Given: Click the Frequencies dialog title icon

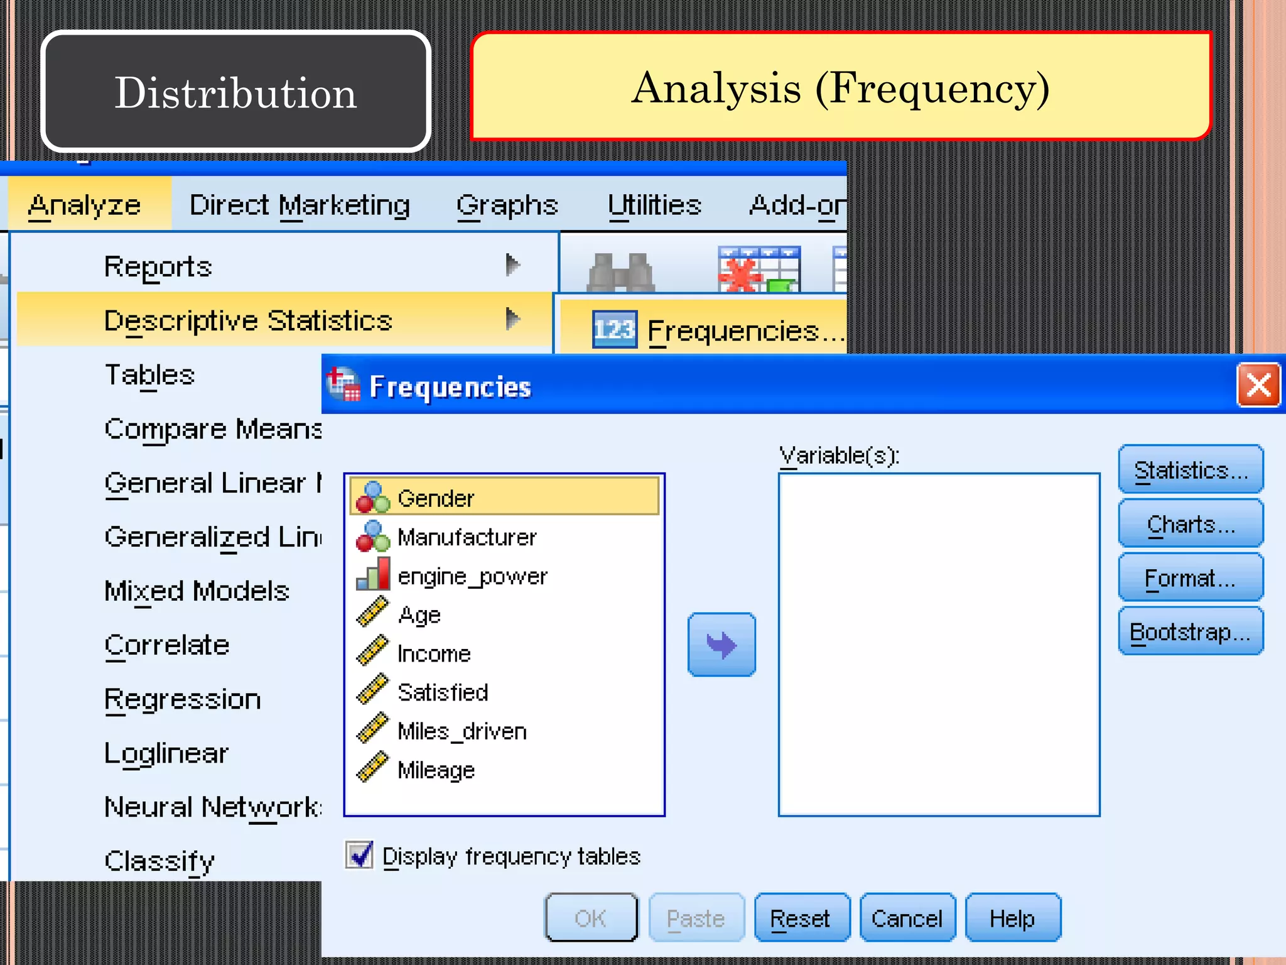Looking at the screenshot, I should coord(343,384).
